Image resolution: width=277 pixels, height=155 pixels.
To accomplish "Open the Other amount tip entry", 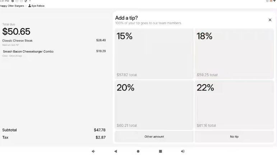I will coord(154,137).
